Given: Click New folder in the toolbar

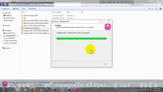Looking at the screenshot, I should tap(32, 9).
